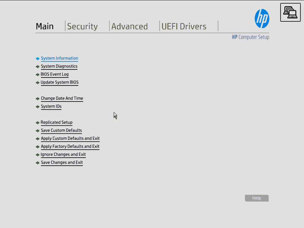Switch to the Advanced tab
The width and height of the screenshot is (304, 228).
point(130,26)
